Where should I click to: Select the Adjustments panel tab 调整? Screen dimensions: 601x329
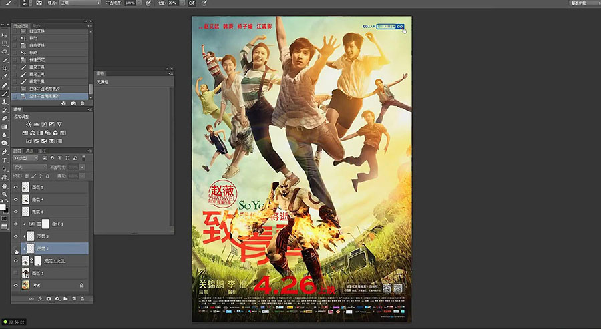[17, 109]
